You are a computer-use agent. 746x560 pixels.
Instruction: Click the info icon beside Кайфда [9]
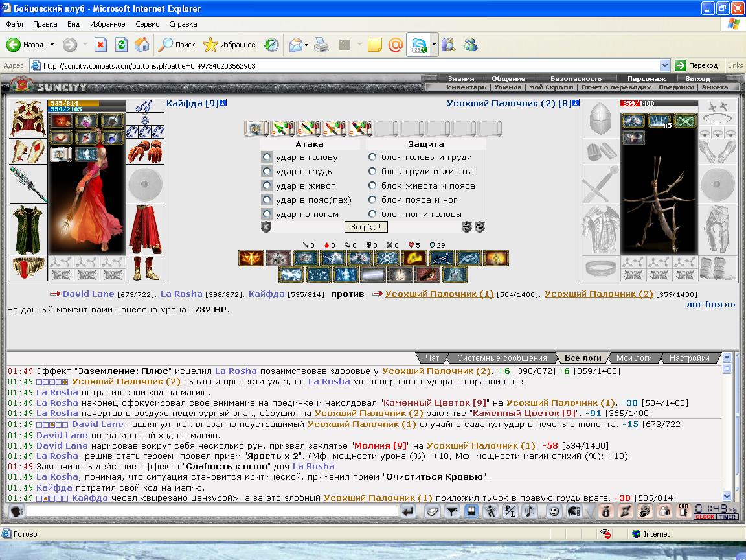tap(223, 103)
